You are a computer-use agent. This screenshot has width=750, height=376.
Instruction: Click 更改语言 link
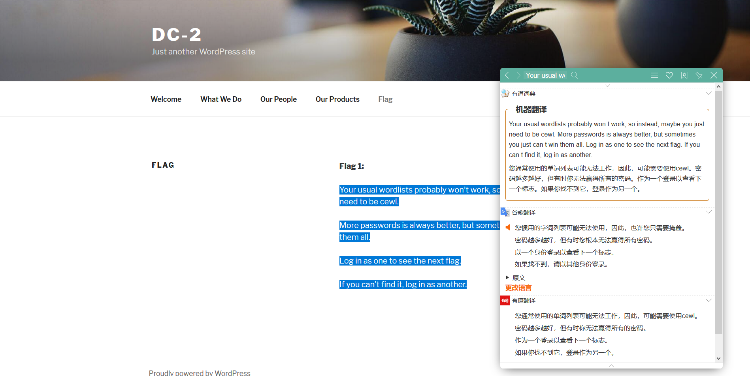(x=518, y=288)
